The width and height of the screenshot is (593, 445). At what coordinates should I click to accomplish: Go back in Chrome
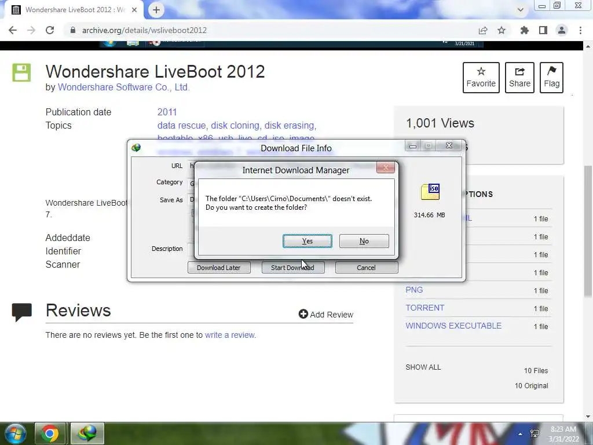tap(13, 30)
